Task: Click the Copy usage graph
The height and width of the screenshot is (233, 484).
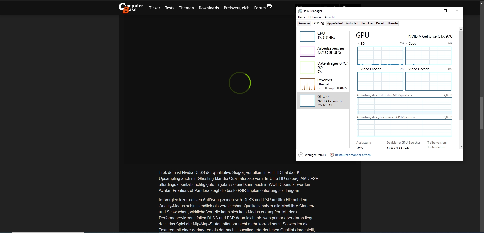Action: pos(428,56)
